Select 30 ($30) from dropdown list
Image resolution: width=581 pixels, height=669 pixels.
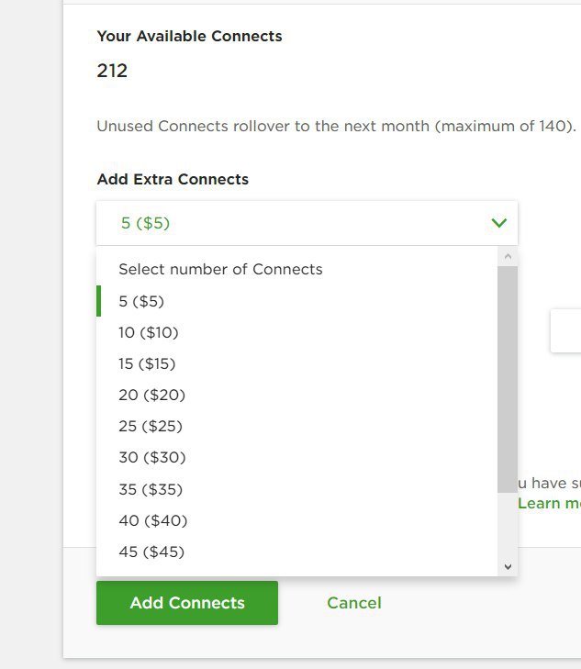pyautogui.click(x=296, y=457)
